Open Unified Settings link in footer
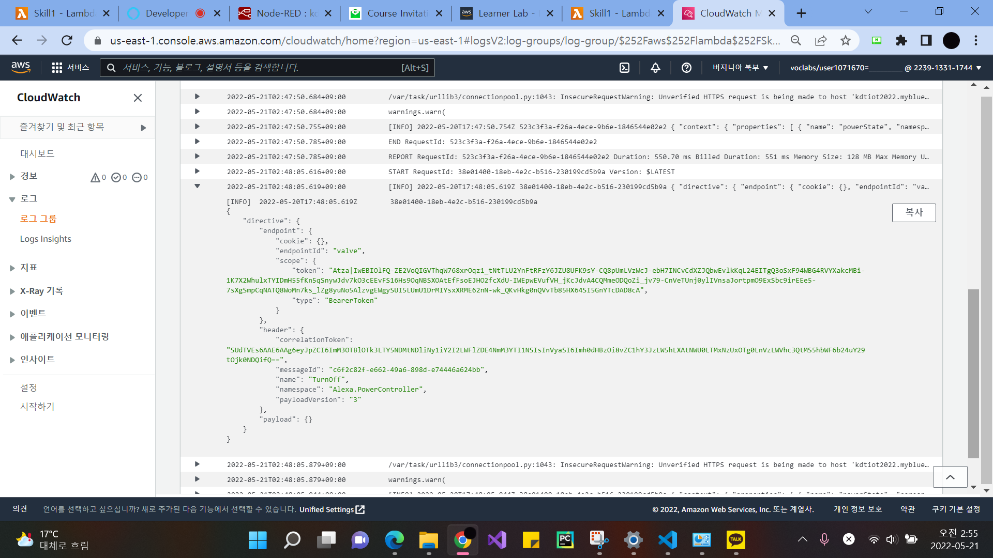Viewport: 993px width, 558px height. [x=332, y=509]
